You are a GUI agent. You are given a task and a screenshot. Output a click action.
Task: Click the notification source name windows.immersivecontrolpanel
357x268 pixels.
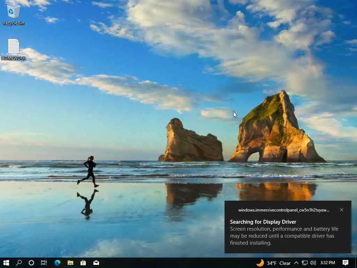pyautogui.click(x=284, y=210)
